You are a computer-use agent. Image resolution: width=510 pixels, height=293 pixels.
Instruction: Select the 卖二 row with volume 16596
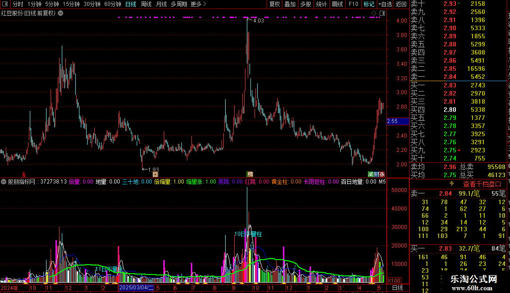[x=458, y=69]
